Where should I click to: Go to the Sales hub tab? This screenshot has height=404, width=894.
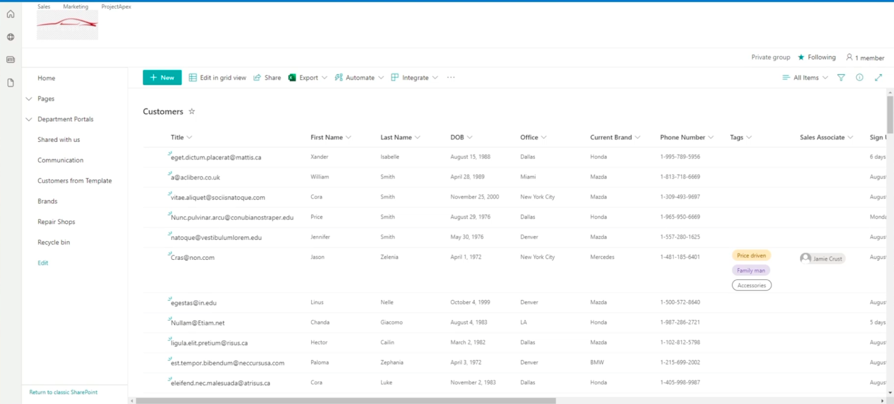point(44,7)
